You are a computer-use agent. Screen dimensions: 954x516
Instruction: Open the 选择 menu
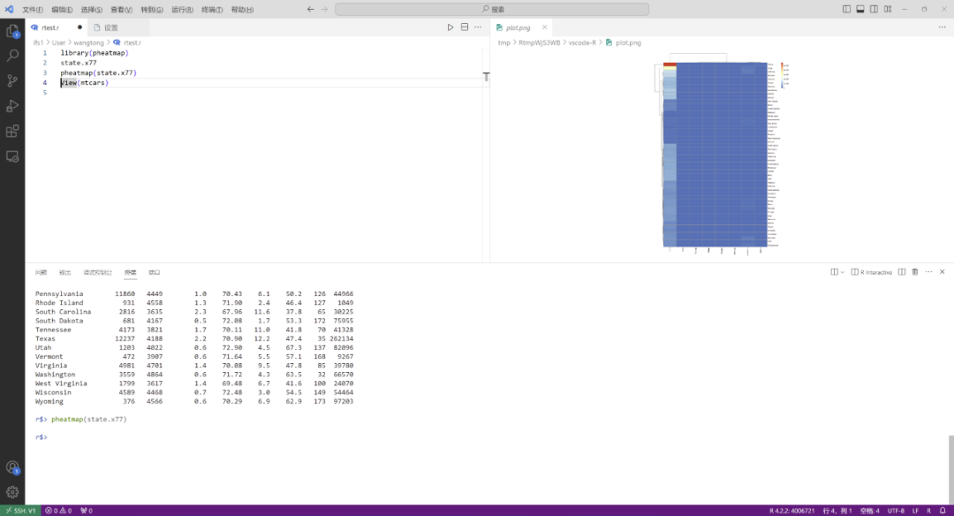[91, 10]
